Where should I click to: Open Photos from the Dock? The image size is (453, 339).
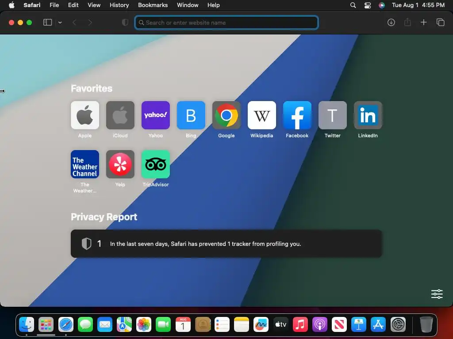[x=144, y=324]
